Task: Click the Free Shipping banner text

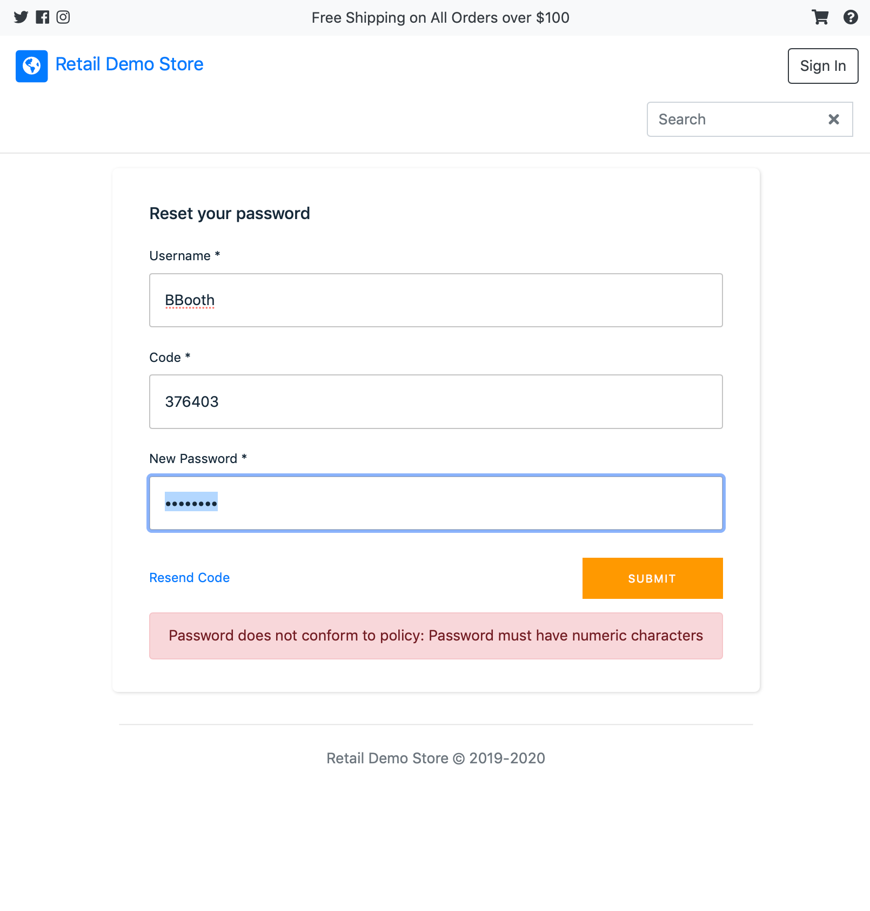Action: tap(440, 18)
